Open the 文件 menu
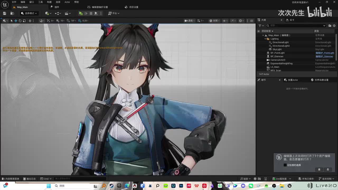This screenshot has width=338, height=190. [x=14, y=2]
